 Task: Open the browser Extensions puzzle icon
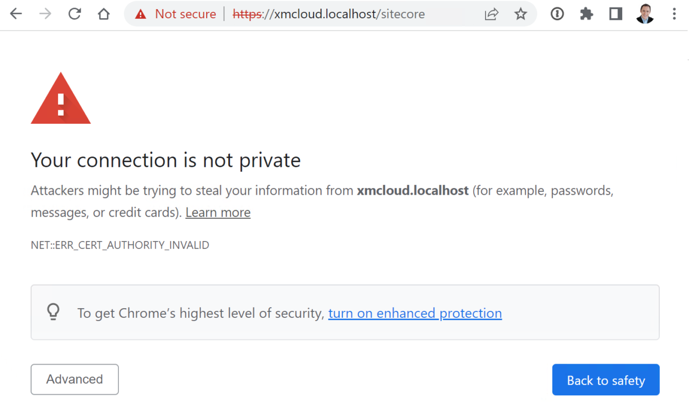[x=586, y=13]
